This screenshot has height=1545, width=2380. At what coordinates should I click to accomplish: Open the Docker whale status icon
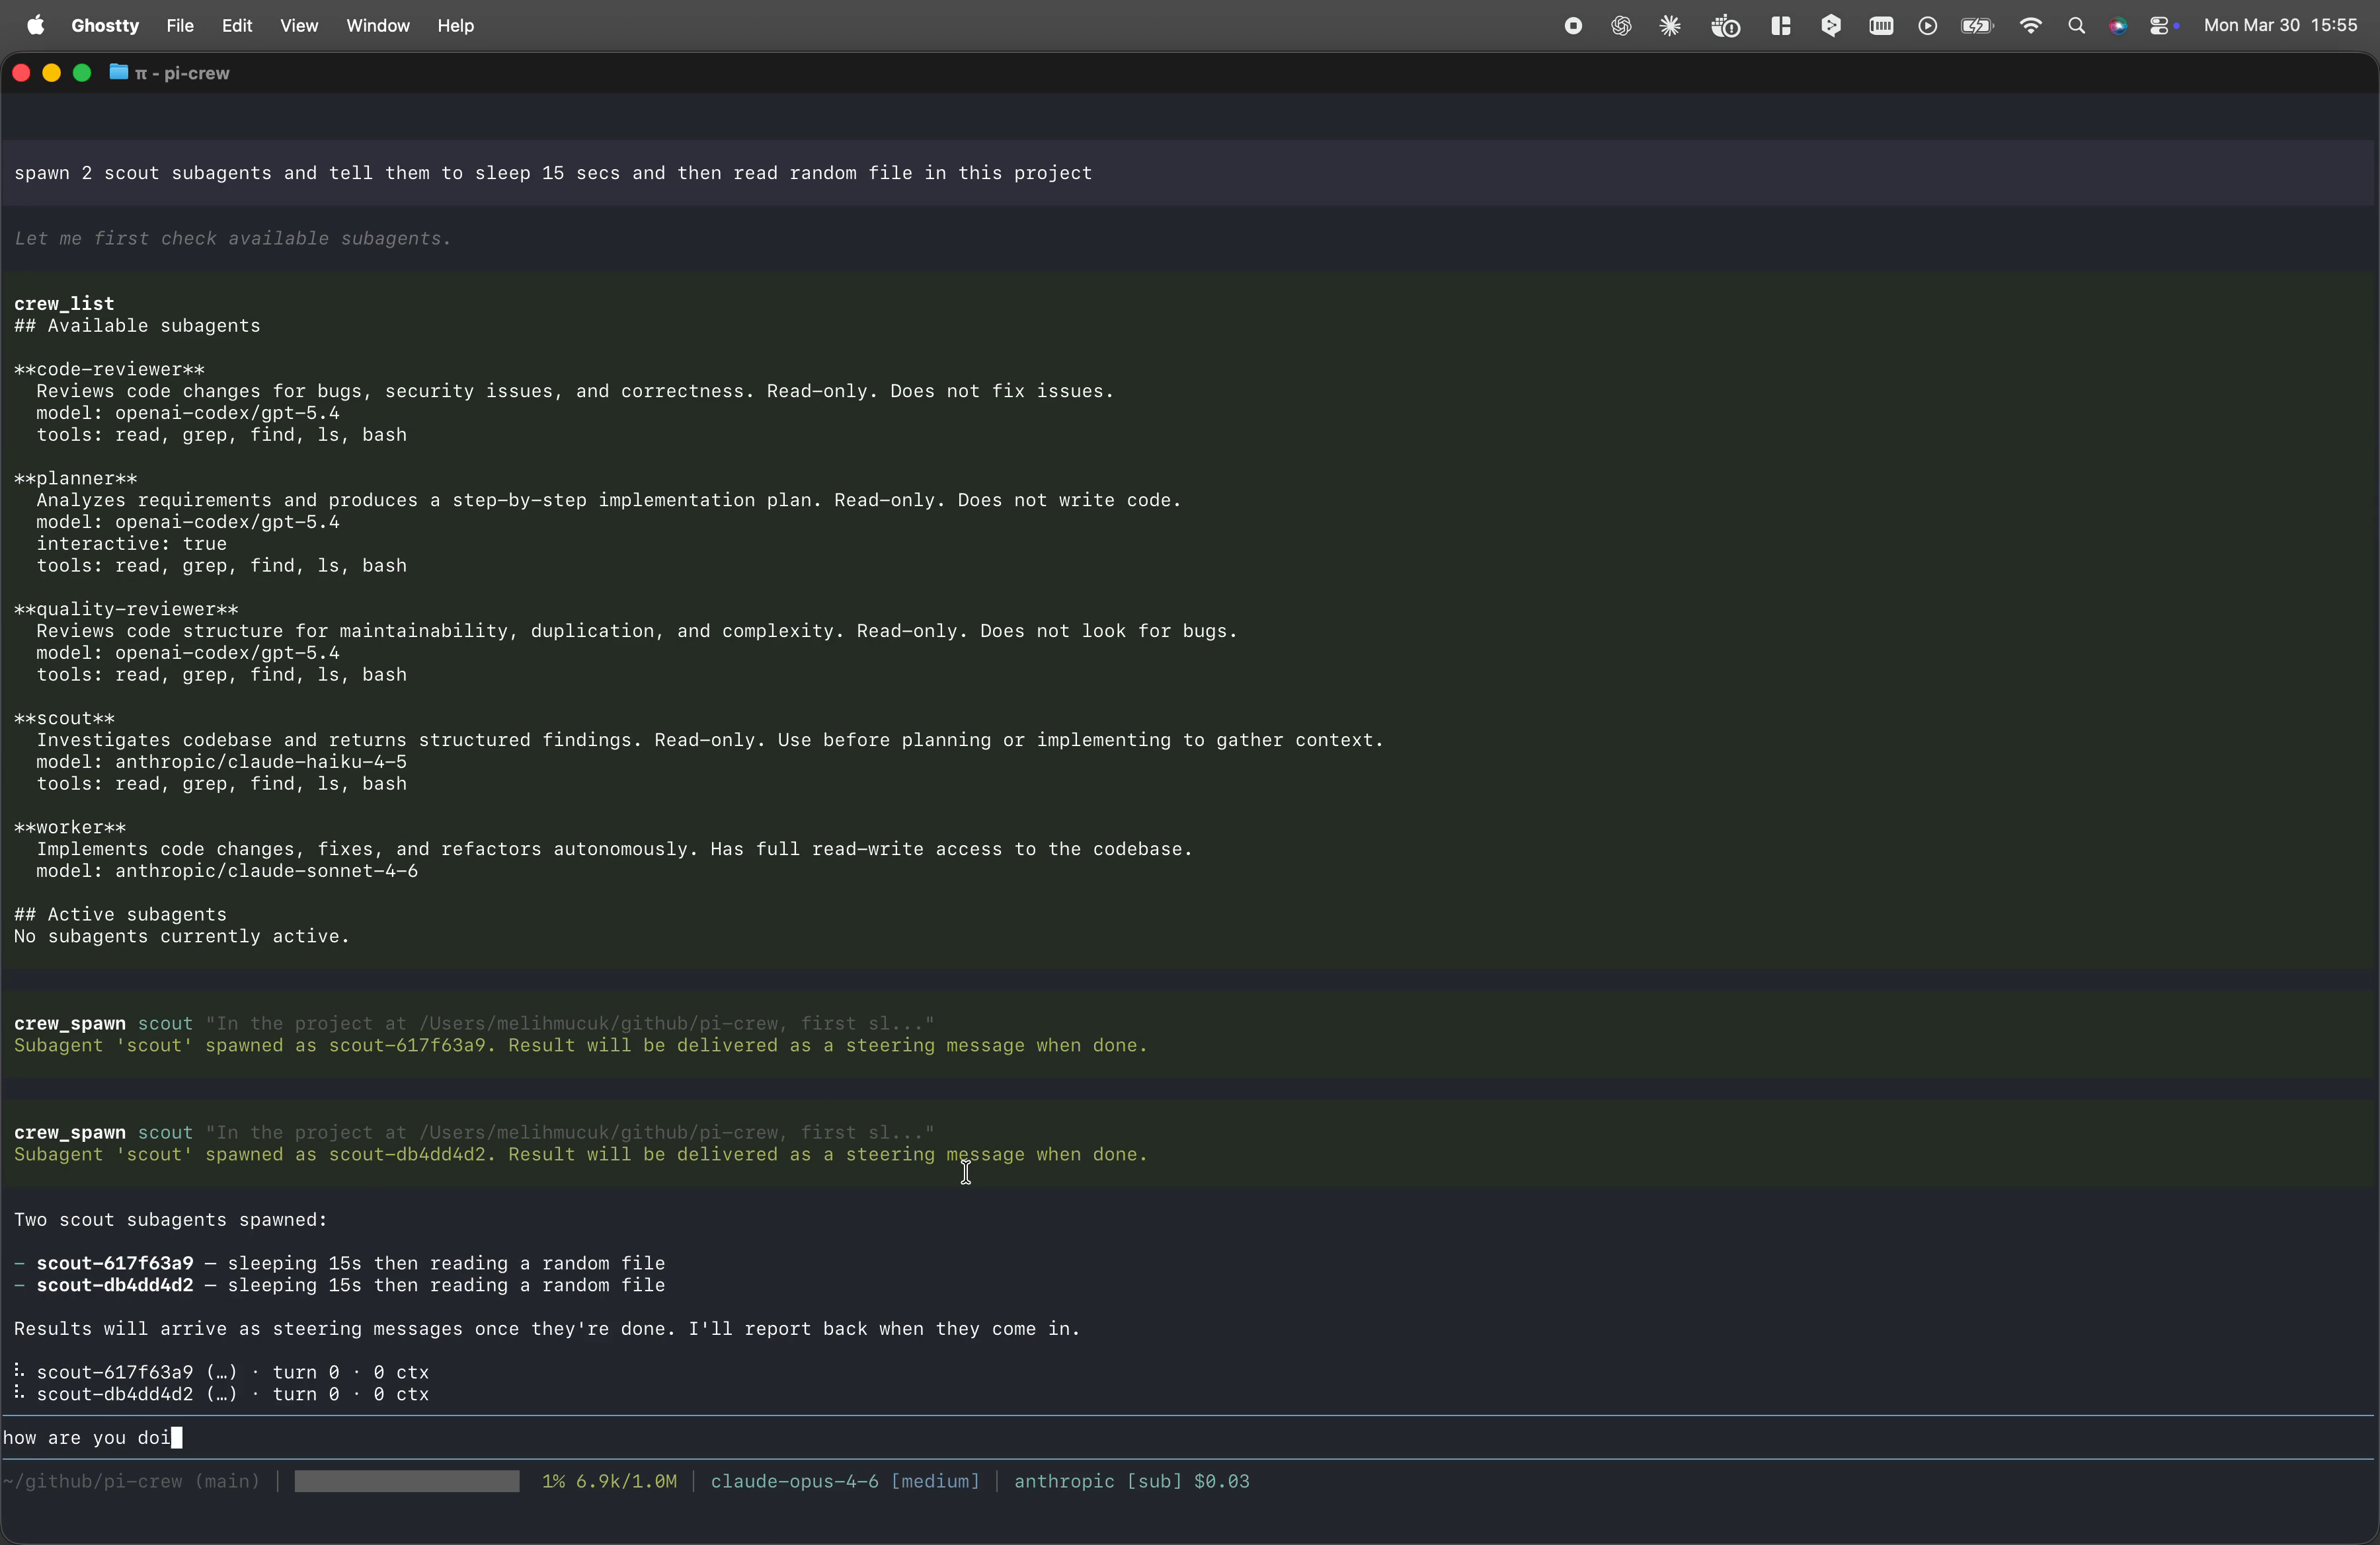coord(1725,26)
